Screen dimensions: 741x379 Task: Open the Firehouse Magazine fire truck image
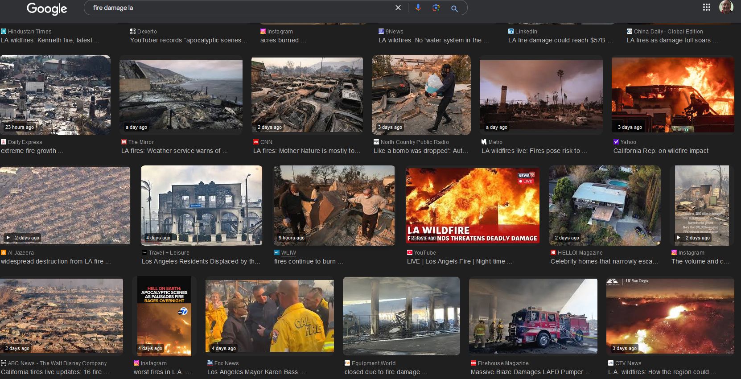tap(533, 316)
